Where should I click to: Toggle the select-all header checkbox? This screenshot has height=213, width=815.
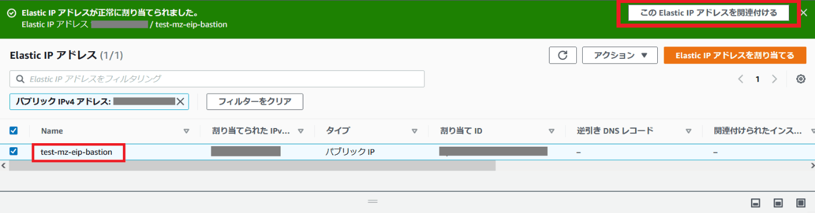pyautogui.click(x=14, y=130)
